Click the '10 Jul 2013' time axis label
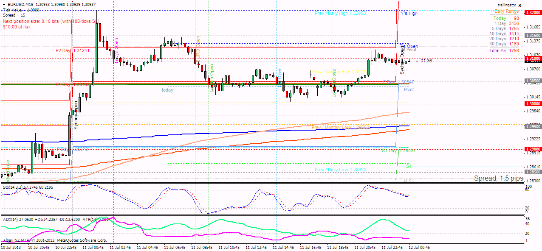The height and width of the screenshot is (251, 542). click(10, 246)
